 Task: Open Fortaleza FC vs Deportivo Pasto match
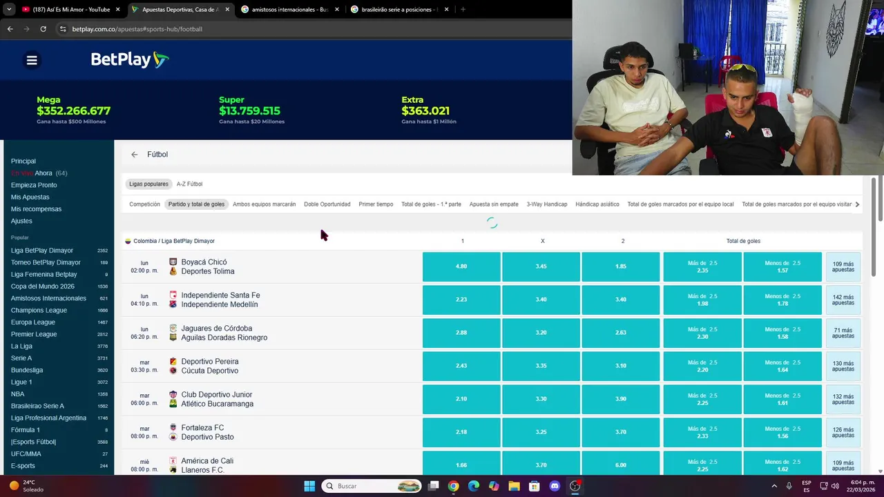point(207,432)
